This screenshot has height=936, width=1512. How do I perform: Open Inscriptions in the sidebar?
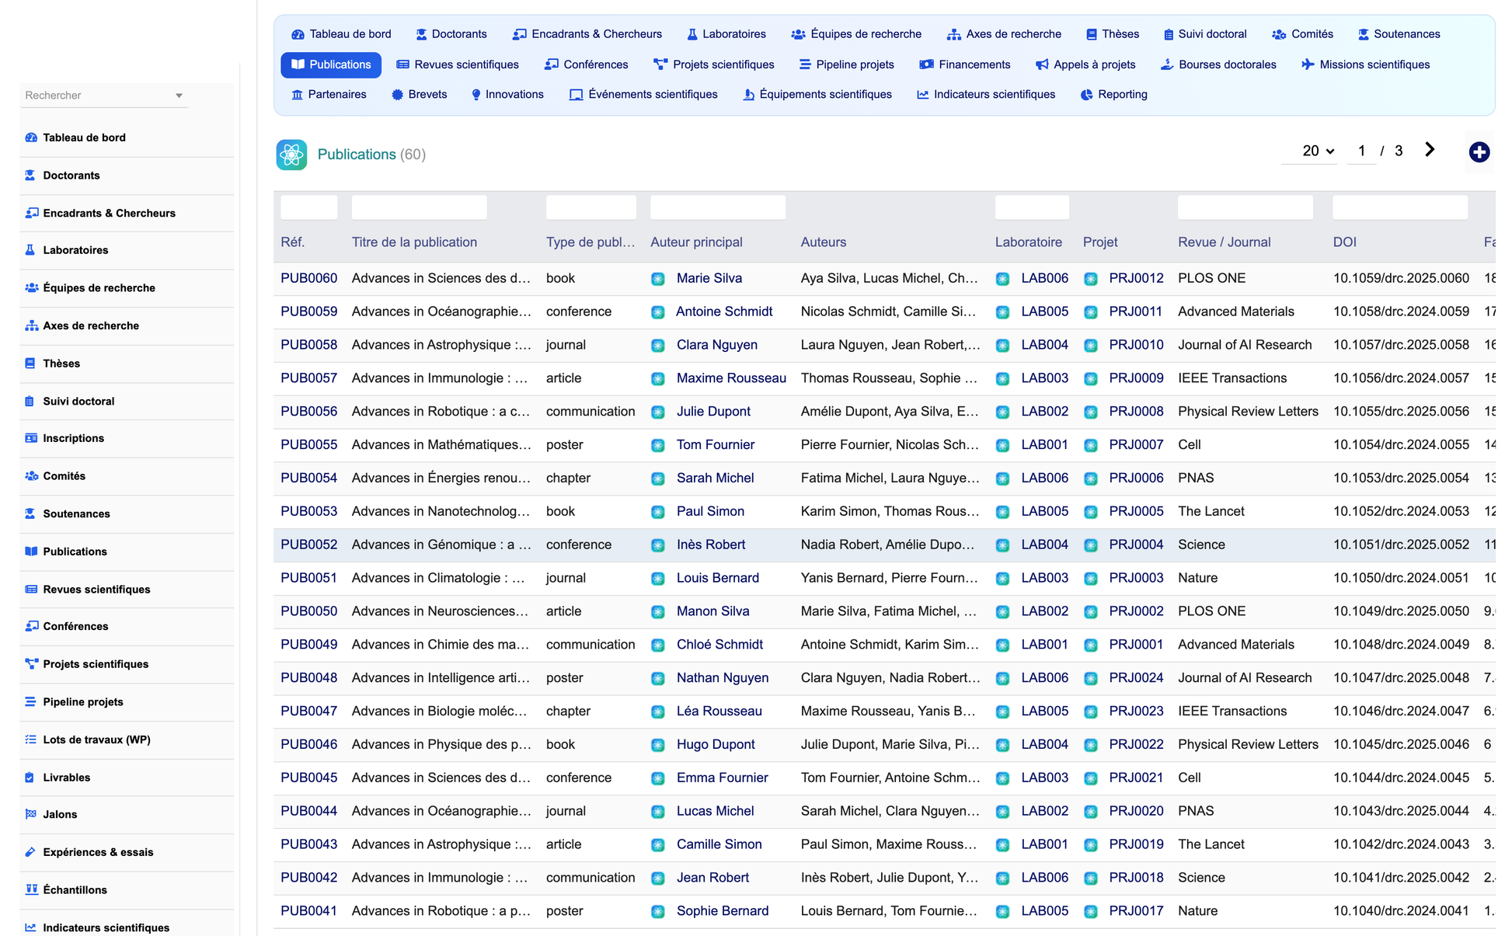73,438
